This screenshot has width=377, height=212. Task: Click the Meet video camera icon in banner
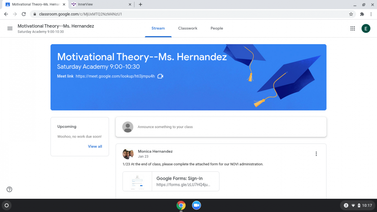coord(160,76)
